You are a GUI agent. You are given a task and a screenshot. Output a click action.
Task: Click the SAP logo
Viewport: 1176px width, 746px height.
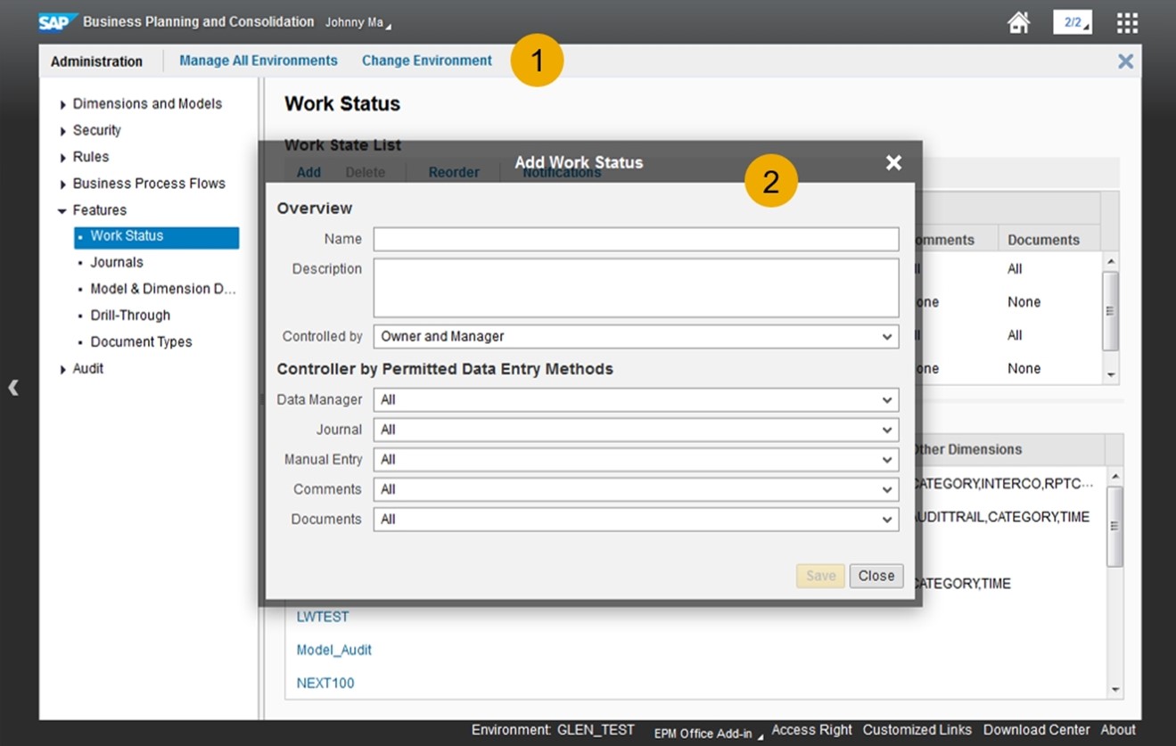click(x=58, y=22)
